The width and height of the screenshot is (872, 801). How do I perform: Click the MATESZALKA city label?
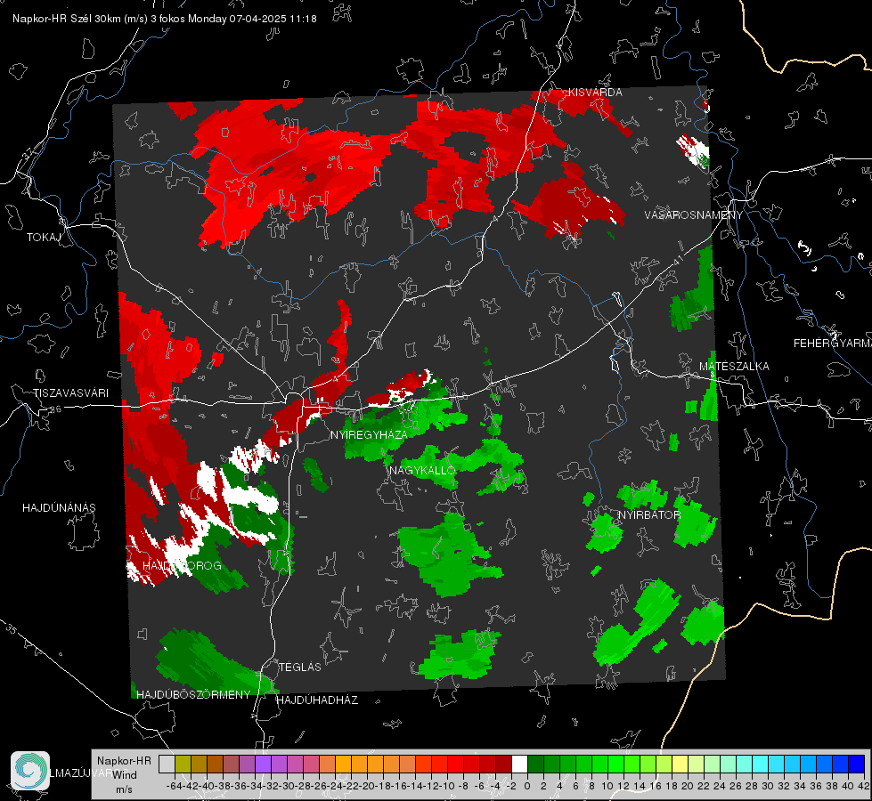pyautogui.click(x=734, y=367)
